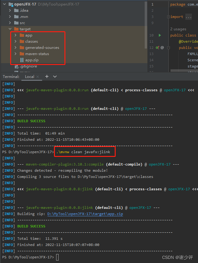Expand the .idea folder
198x263 pixels.
pos(10,11)
